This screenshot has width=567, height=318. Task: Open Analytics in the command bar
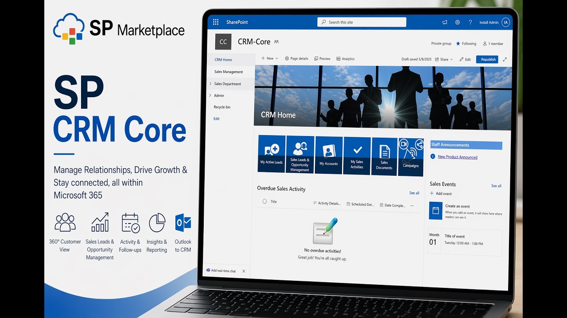(346, 59)
